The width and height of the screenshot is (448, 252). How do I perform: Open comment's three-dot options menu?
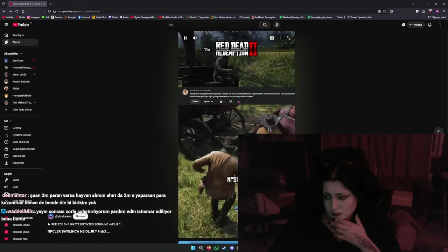(x=246, y=101)
